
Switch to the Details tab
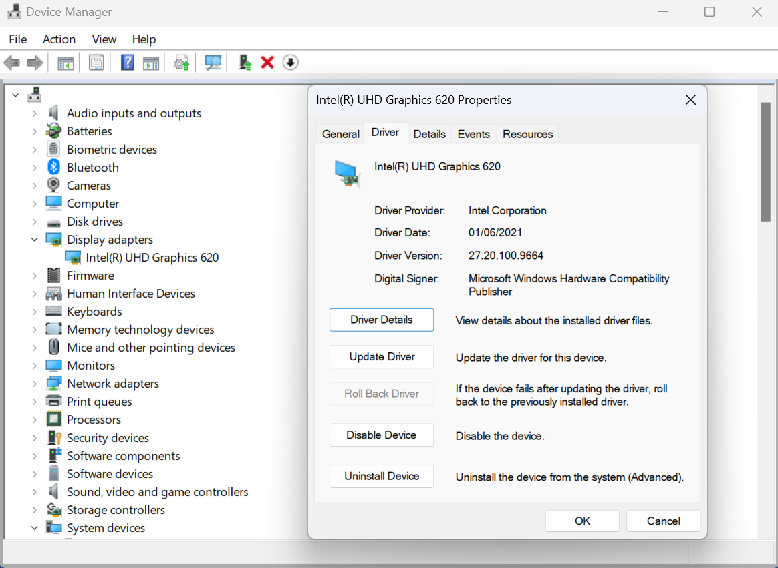430,133
